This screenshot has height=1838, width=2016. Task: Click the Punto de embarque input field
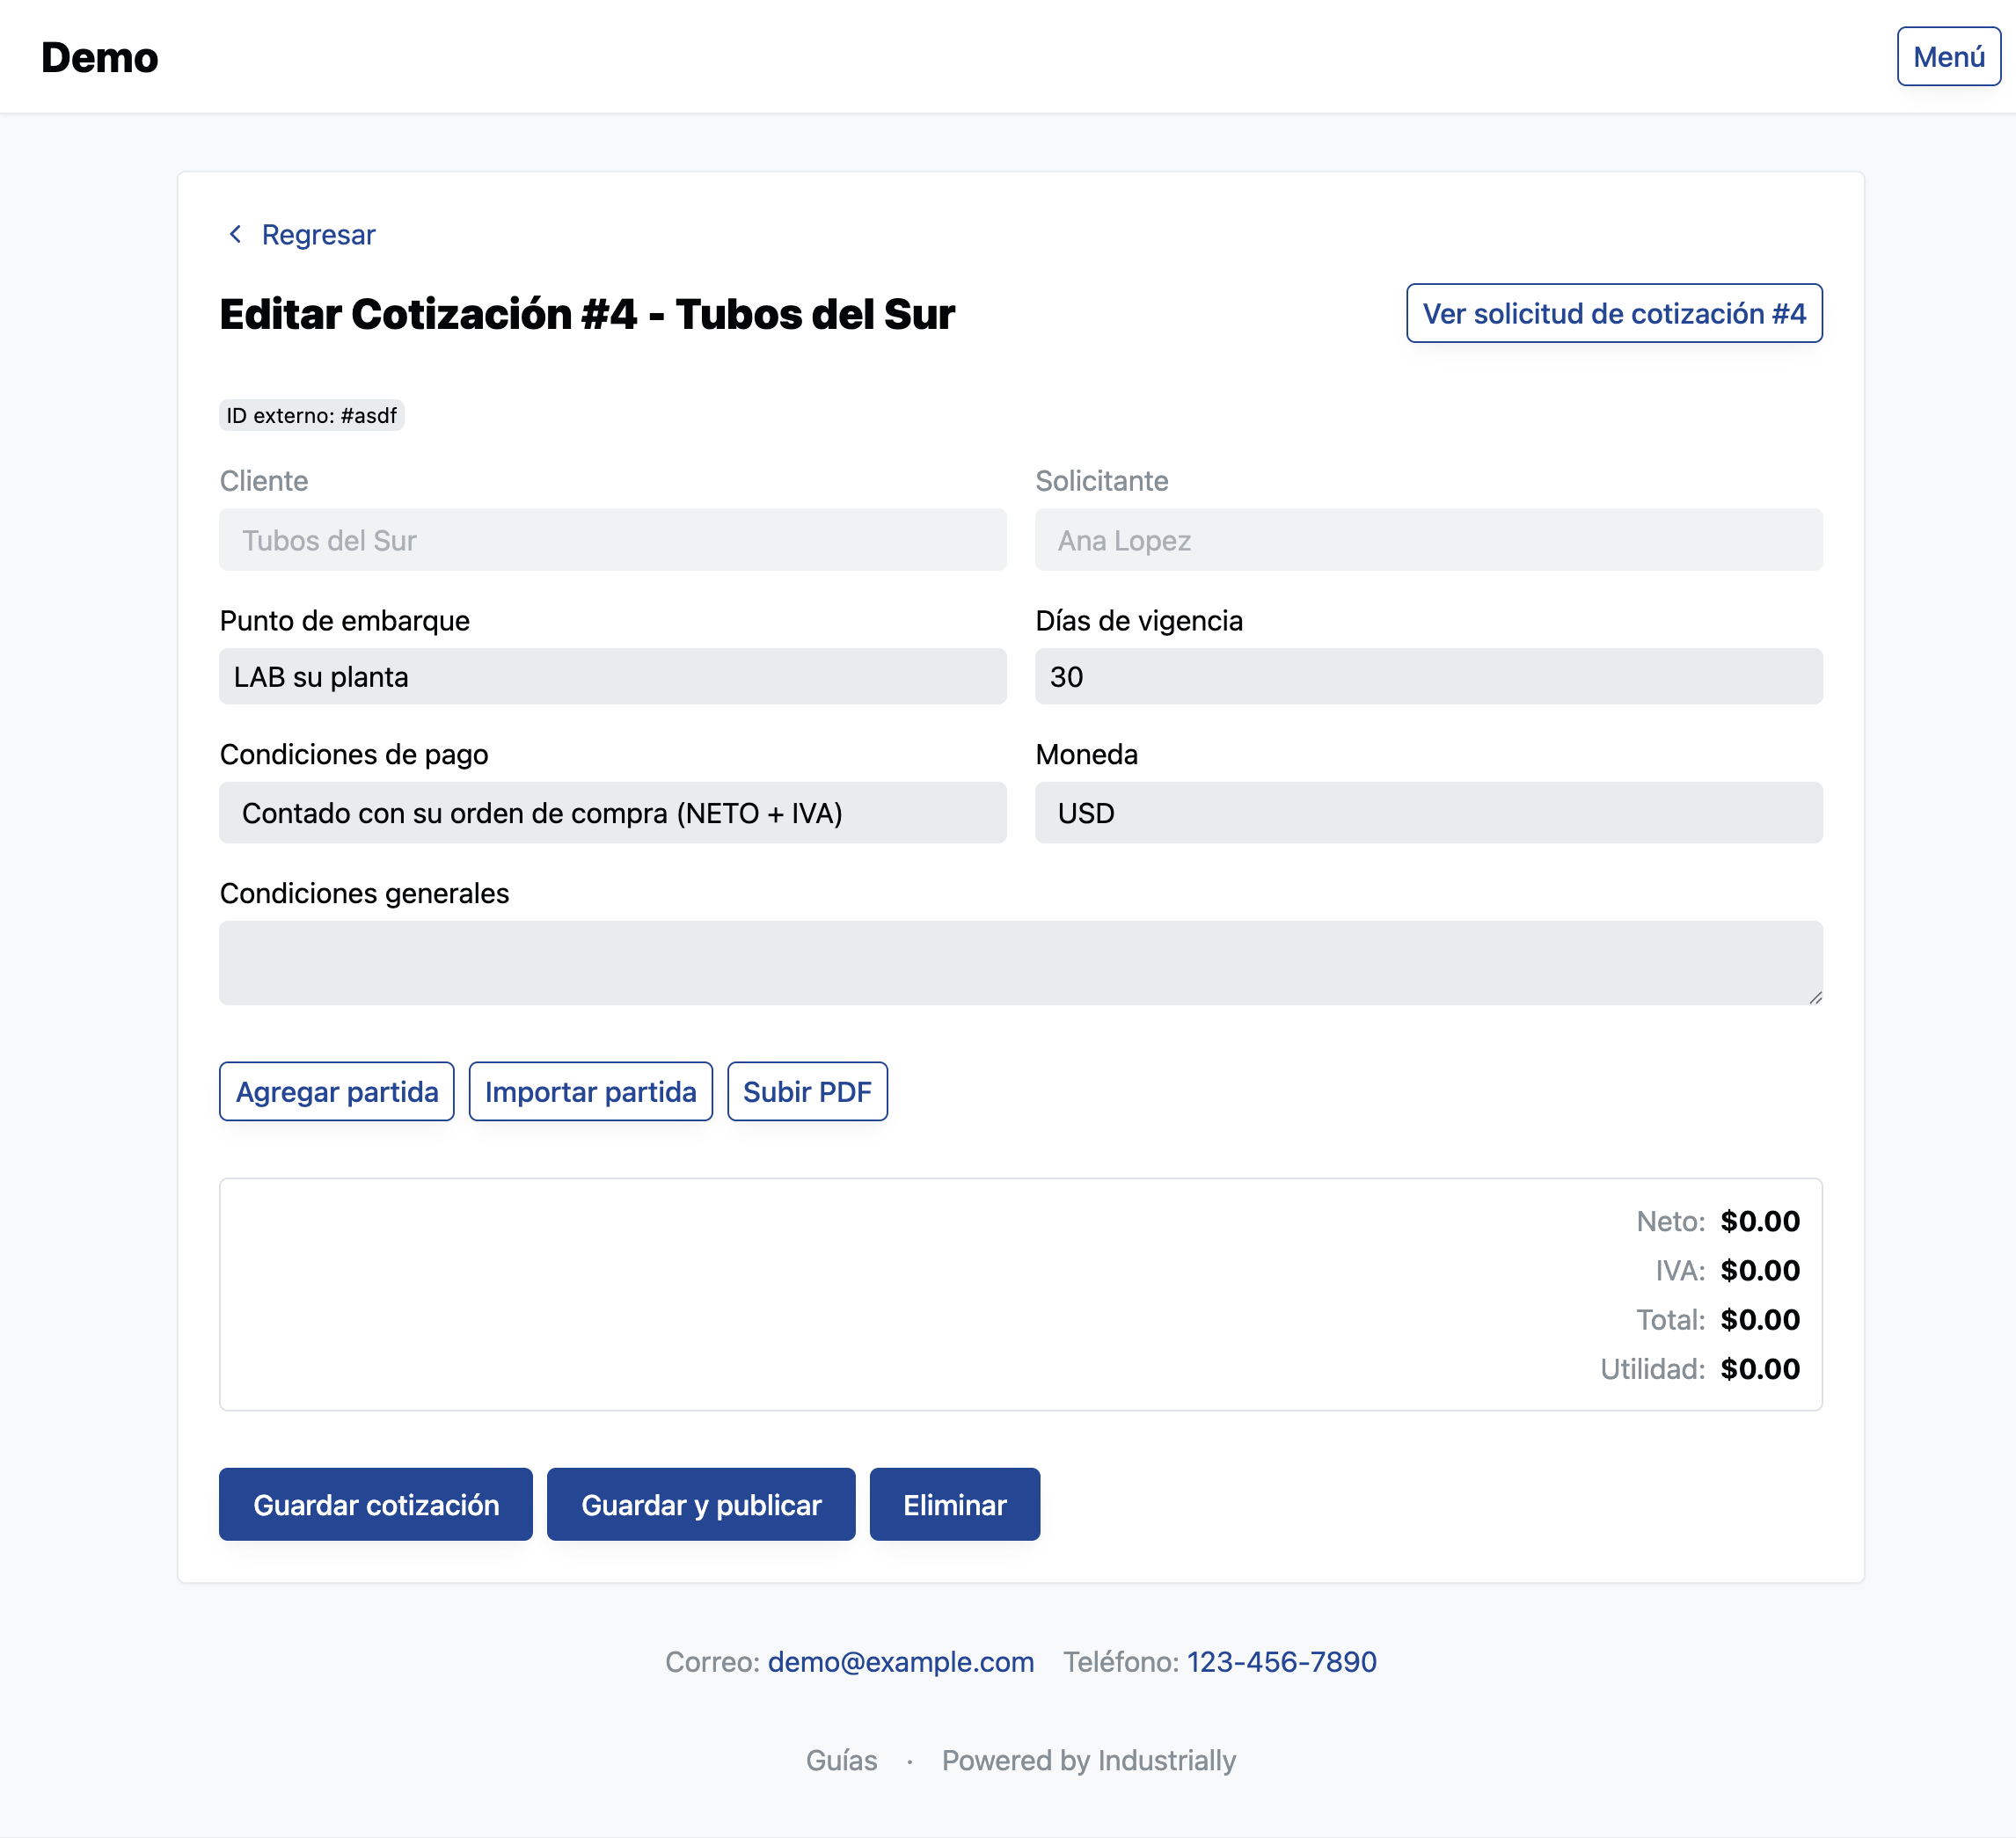pos(612,676)
